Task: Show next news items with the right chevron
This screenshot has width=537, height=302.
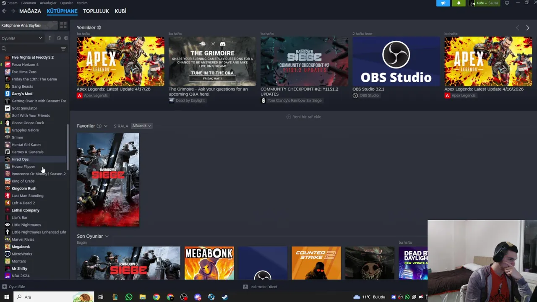Action: pos(528,28)
